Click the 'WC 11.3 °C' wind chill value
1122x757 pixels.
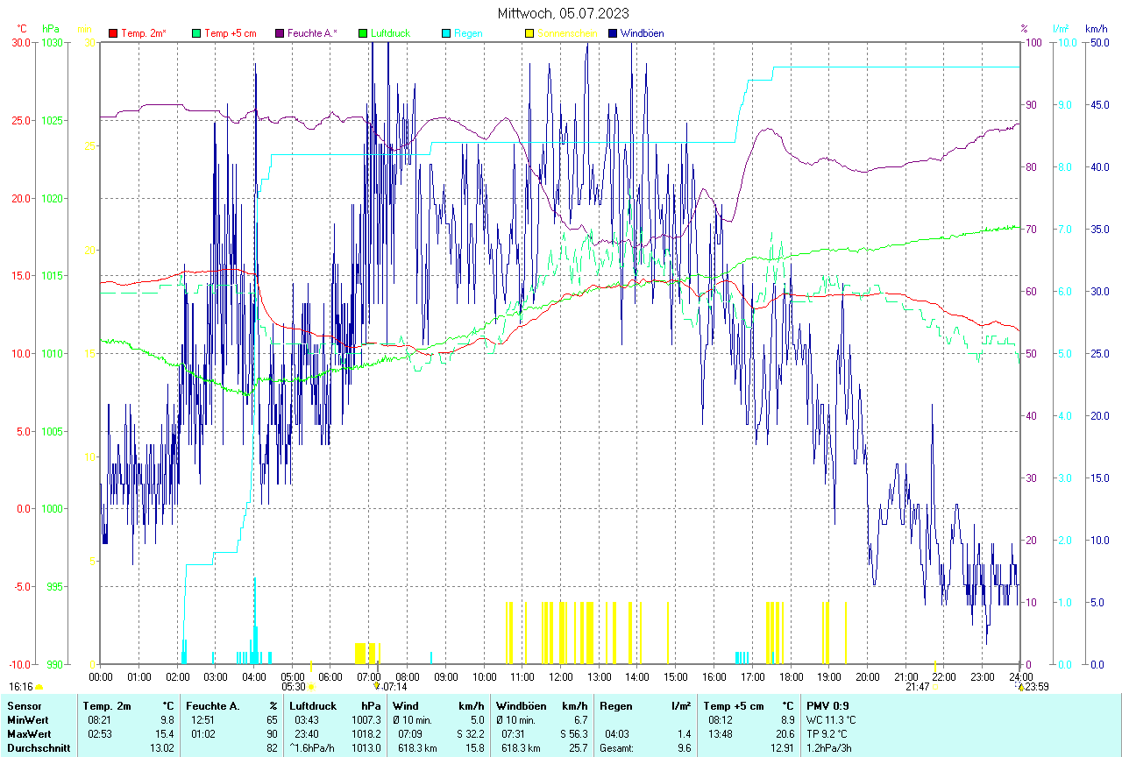pos(832,720)
